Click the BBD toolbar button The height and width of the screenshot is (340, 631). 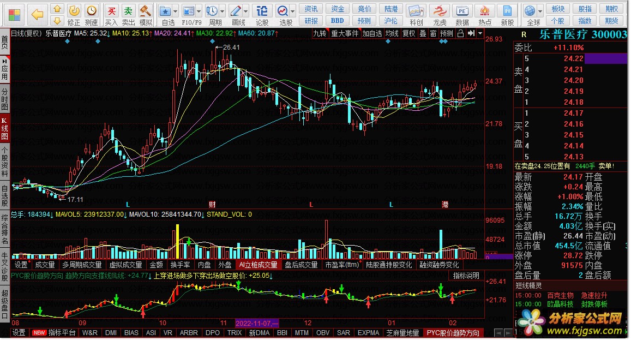(x=337, y=21)
